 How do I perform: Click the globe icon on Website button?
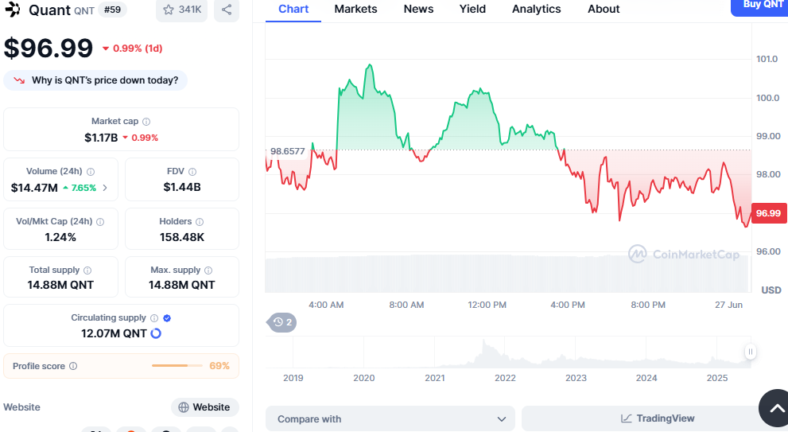184,407
